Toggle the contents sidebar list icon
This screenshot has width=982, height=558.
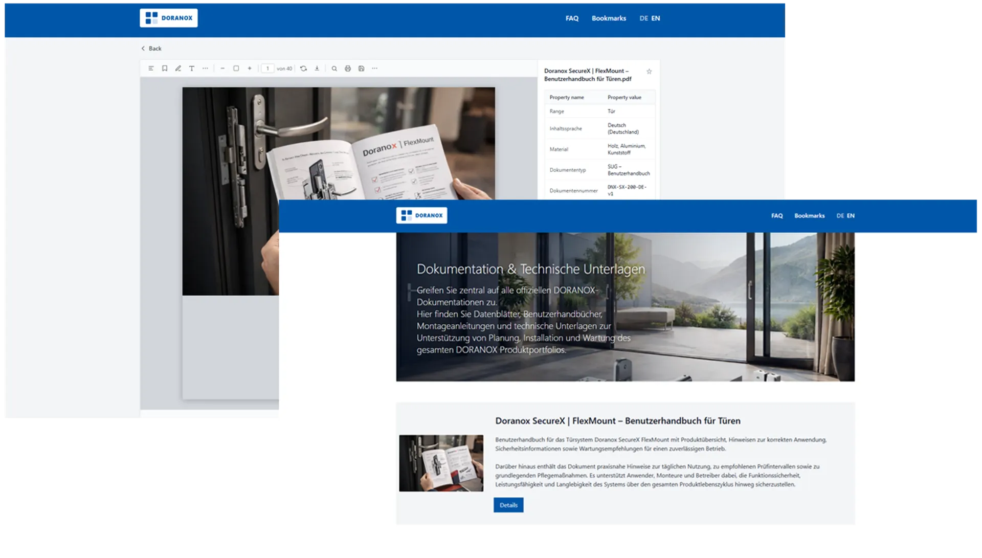tap(151, 69)
